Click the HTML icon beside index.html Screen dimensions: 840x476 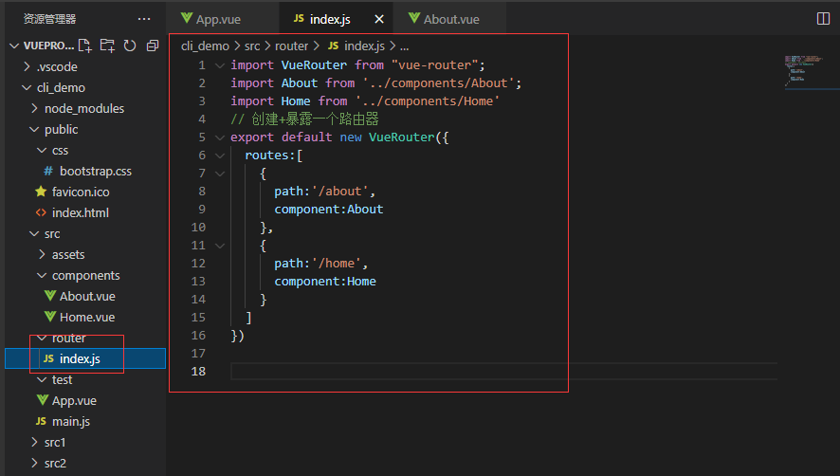point(41,212)
